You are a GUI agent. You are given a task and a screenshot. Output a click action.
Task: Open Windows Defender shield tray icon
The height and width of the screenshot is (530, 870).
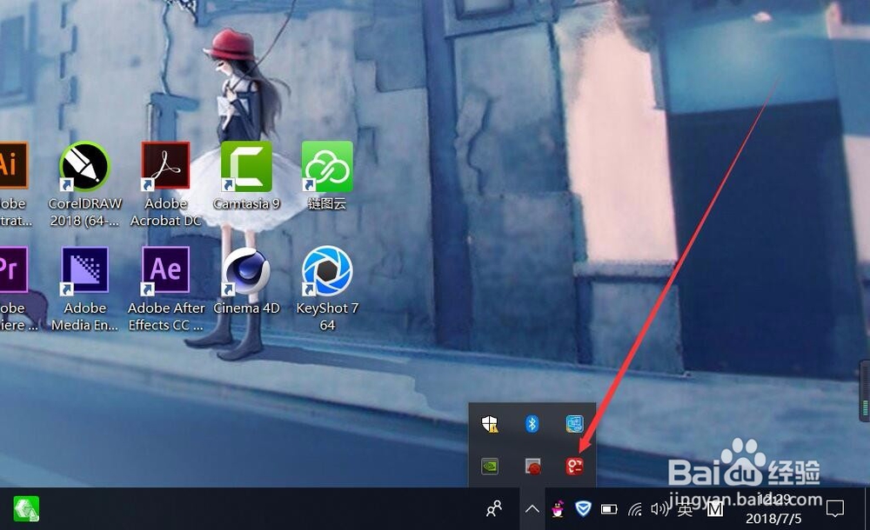coord(490,424)
